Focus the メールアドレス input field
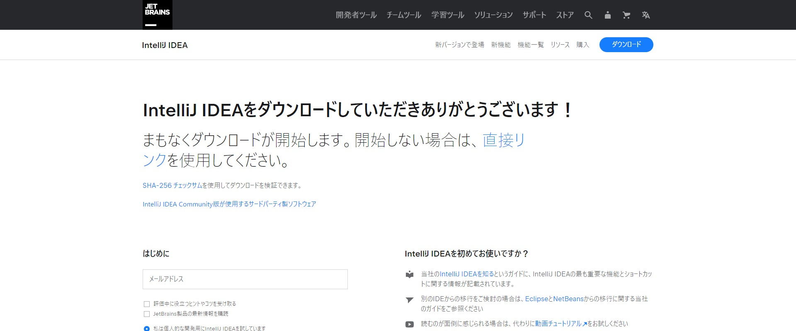The width and height of the screenshot is (796, 331). (245, 279)
